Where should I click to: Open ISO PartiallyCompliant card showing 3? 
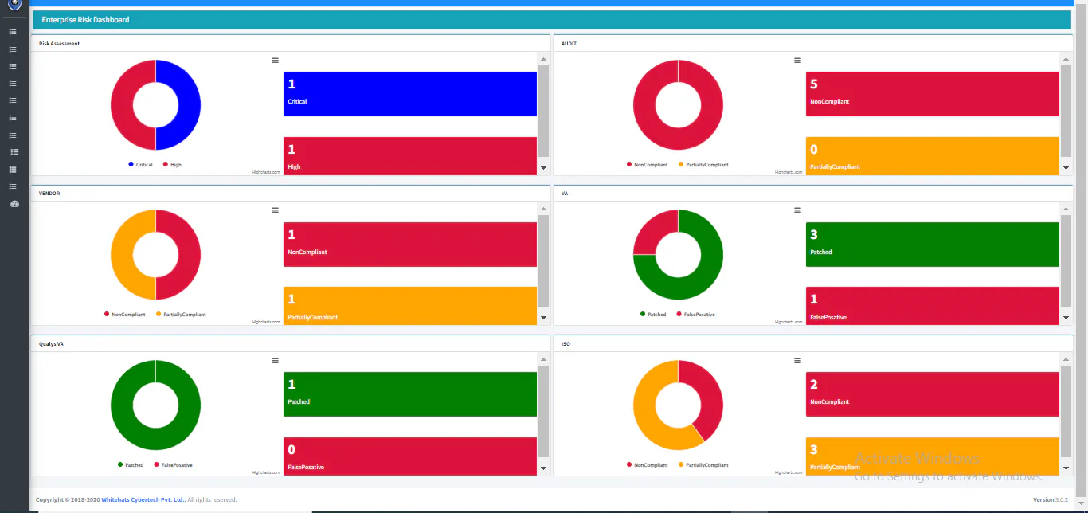[x=933, y=456]
